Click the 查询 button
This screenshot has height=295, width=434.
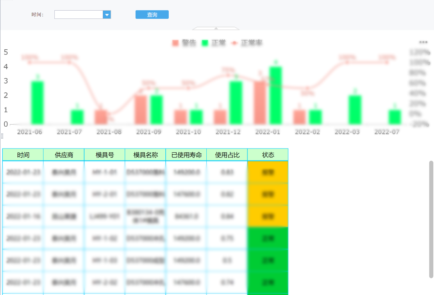(x=152, y=15)
